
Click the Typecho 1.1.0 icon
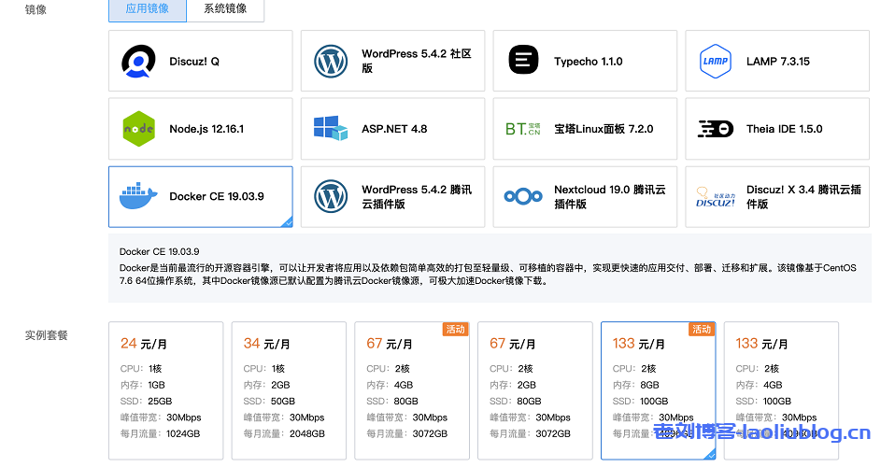523,62
